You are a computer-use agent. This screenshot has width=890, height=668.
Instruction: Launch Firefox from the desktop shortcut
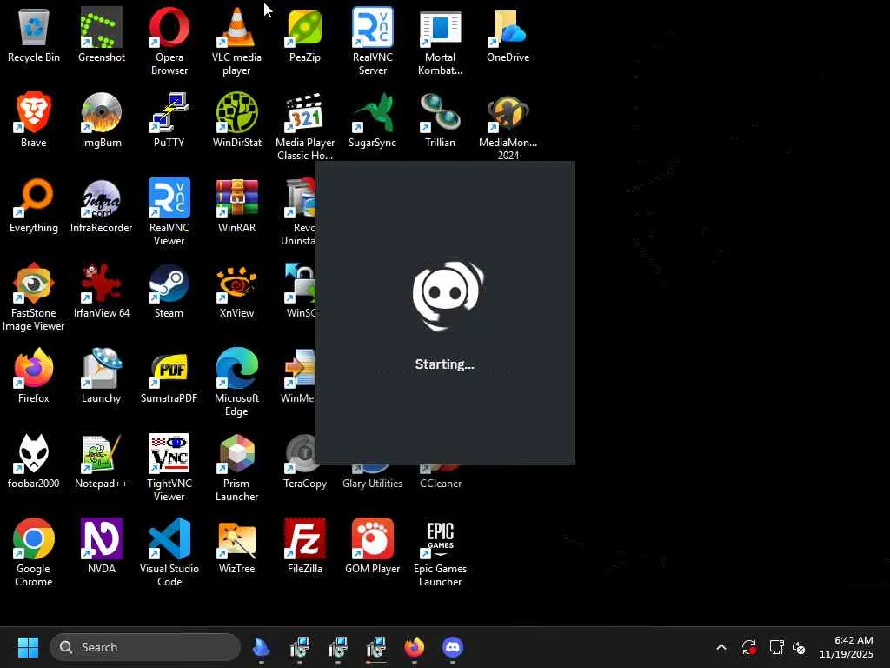34,376
